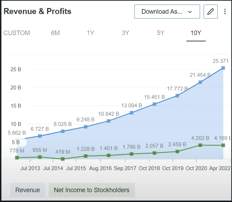The height and width of the screenshot is (202, 232).
Task: Click the pencil edit icon
Action: (x=211, y=12)
